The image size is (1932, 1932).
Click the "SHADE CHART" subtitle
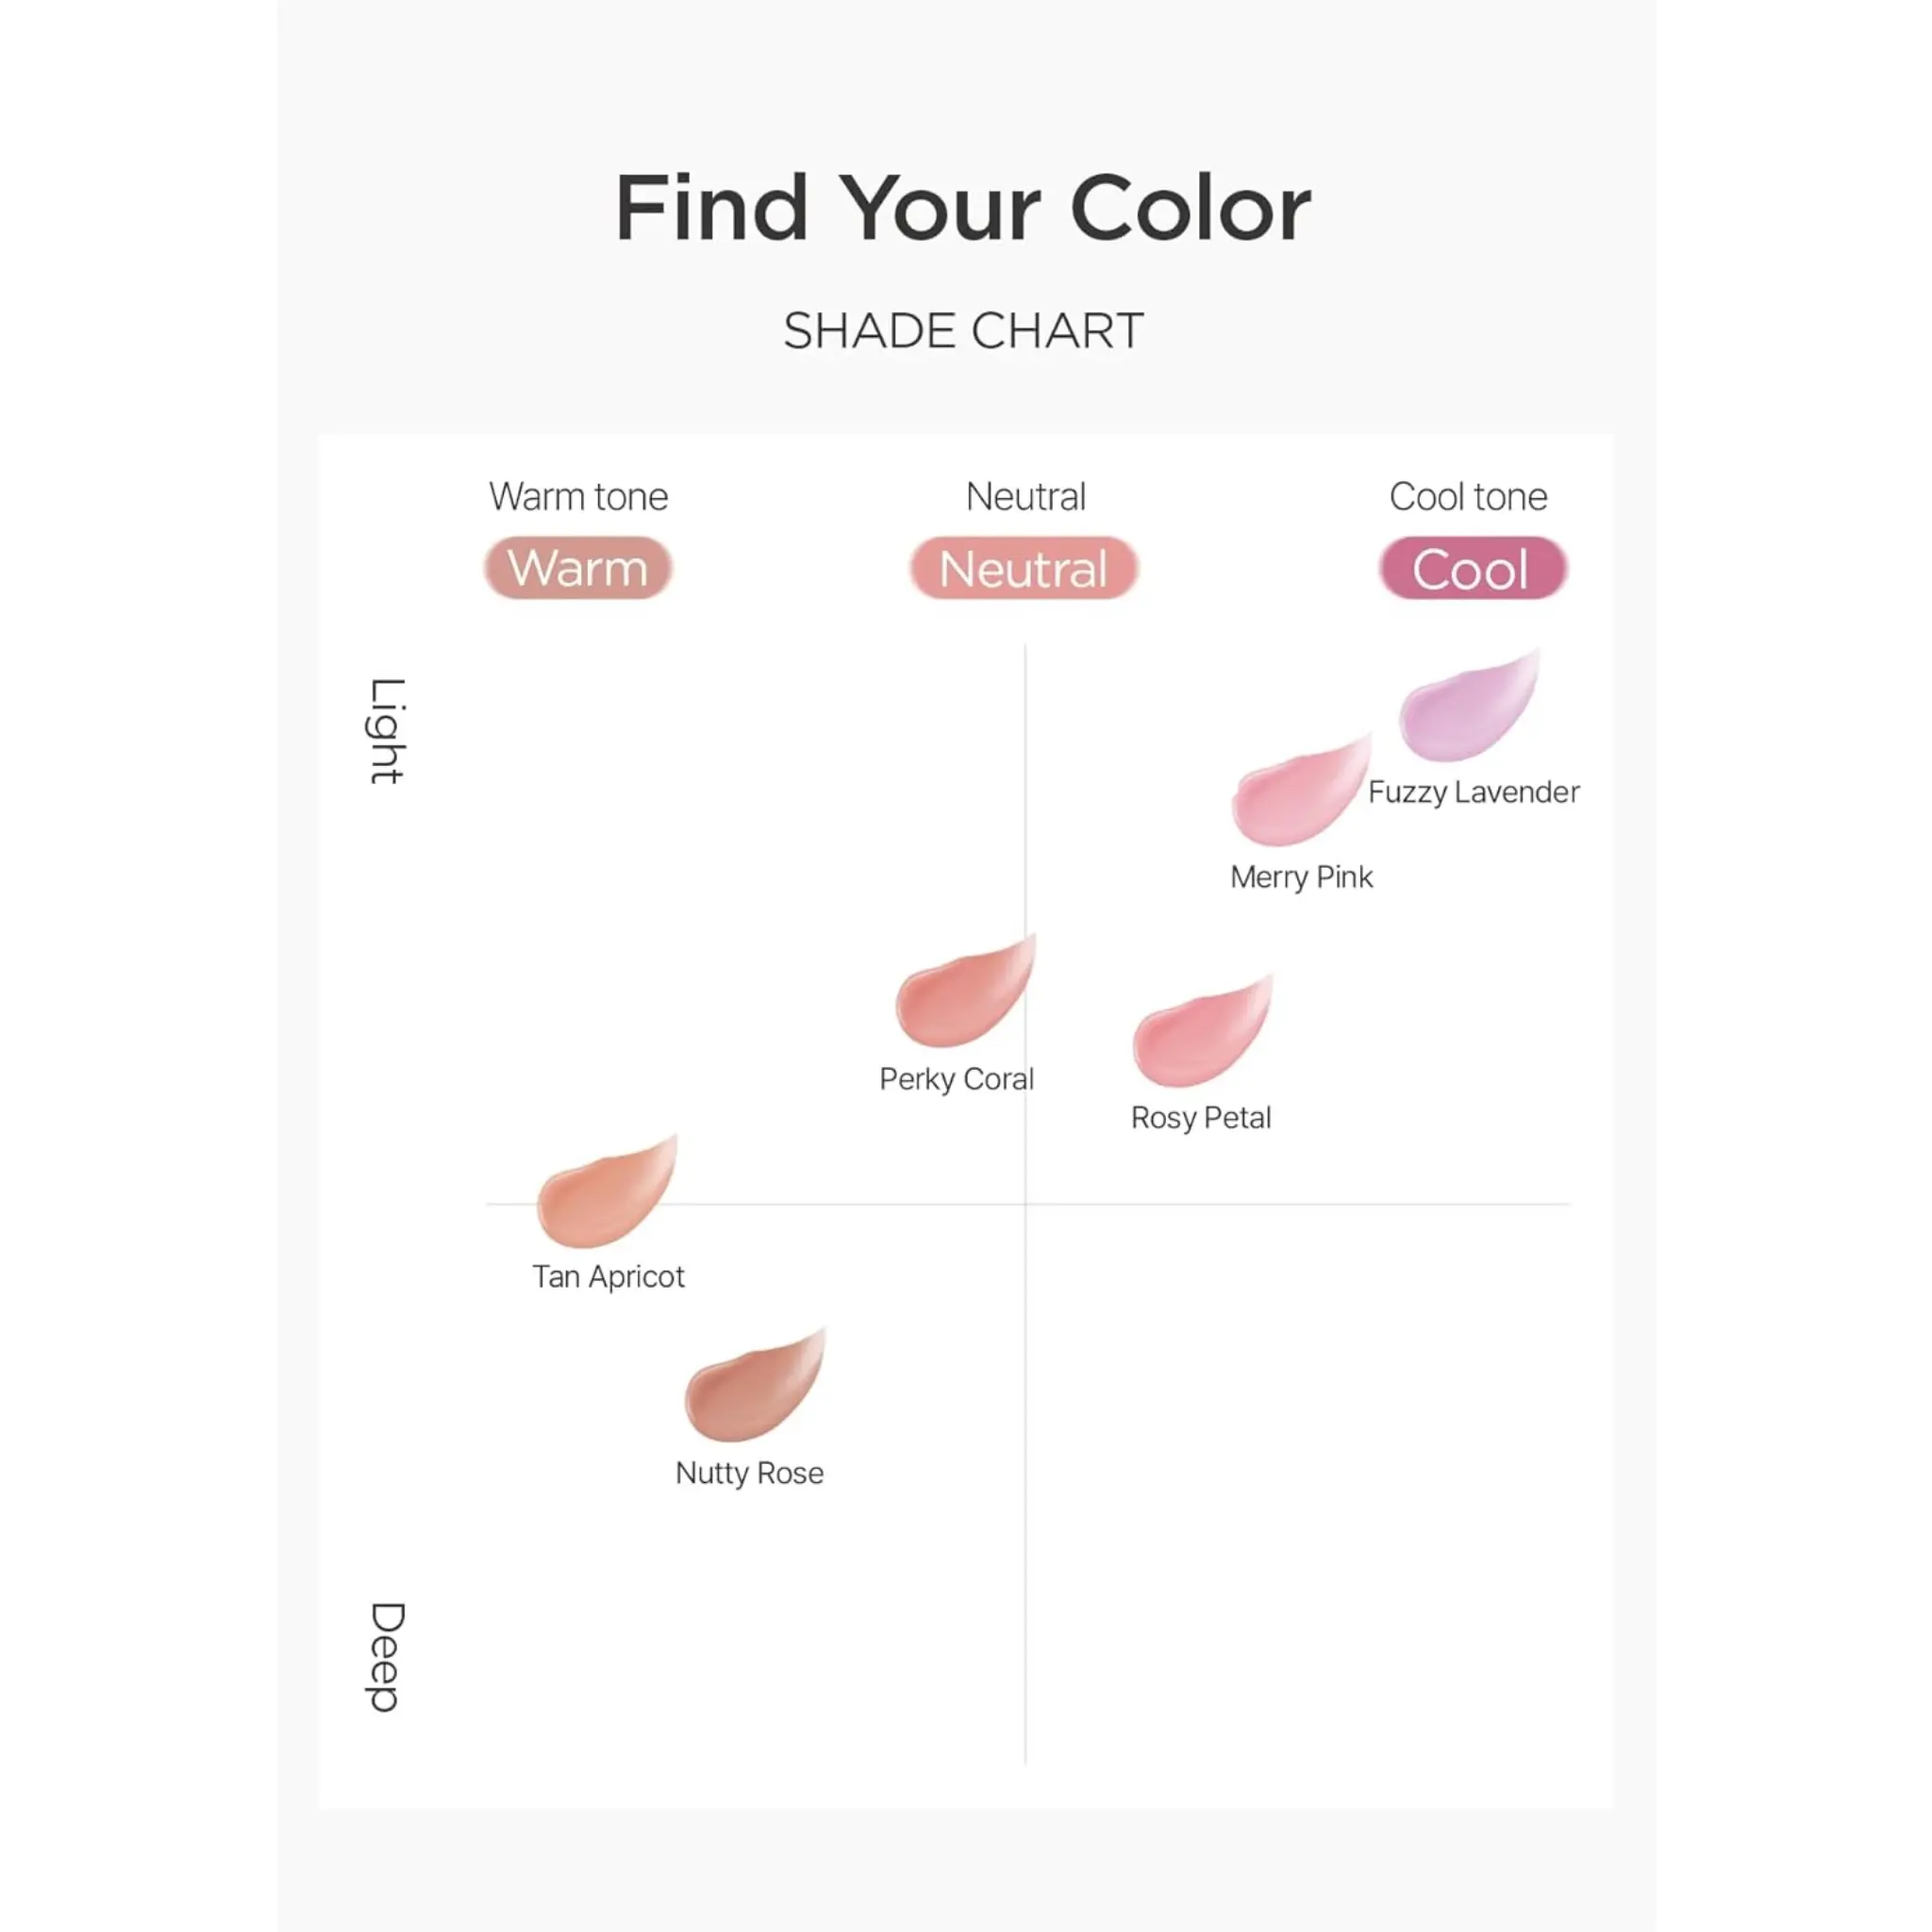coord(963,331)
